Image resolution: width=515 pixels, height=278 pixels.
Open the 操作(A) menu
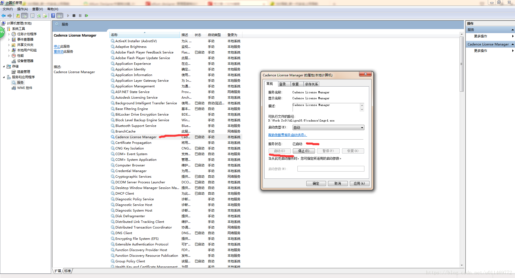23,9
